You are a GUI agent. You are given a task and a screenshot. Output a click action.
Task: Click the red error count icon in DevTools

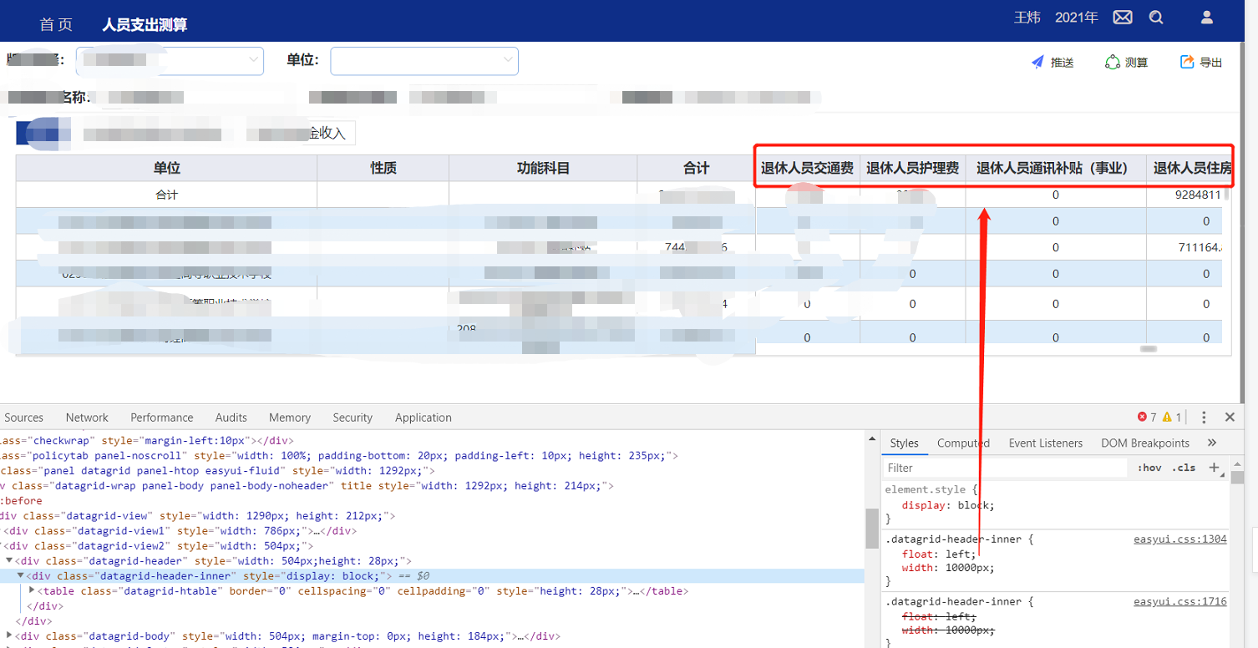(1142, 417)
